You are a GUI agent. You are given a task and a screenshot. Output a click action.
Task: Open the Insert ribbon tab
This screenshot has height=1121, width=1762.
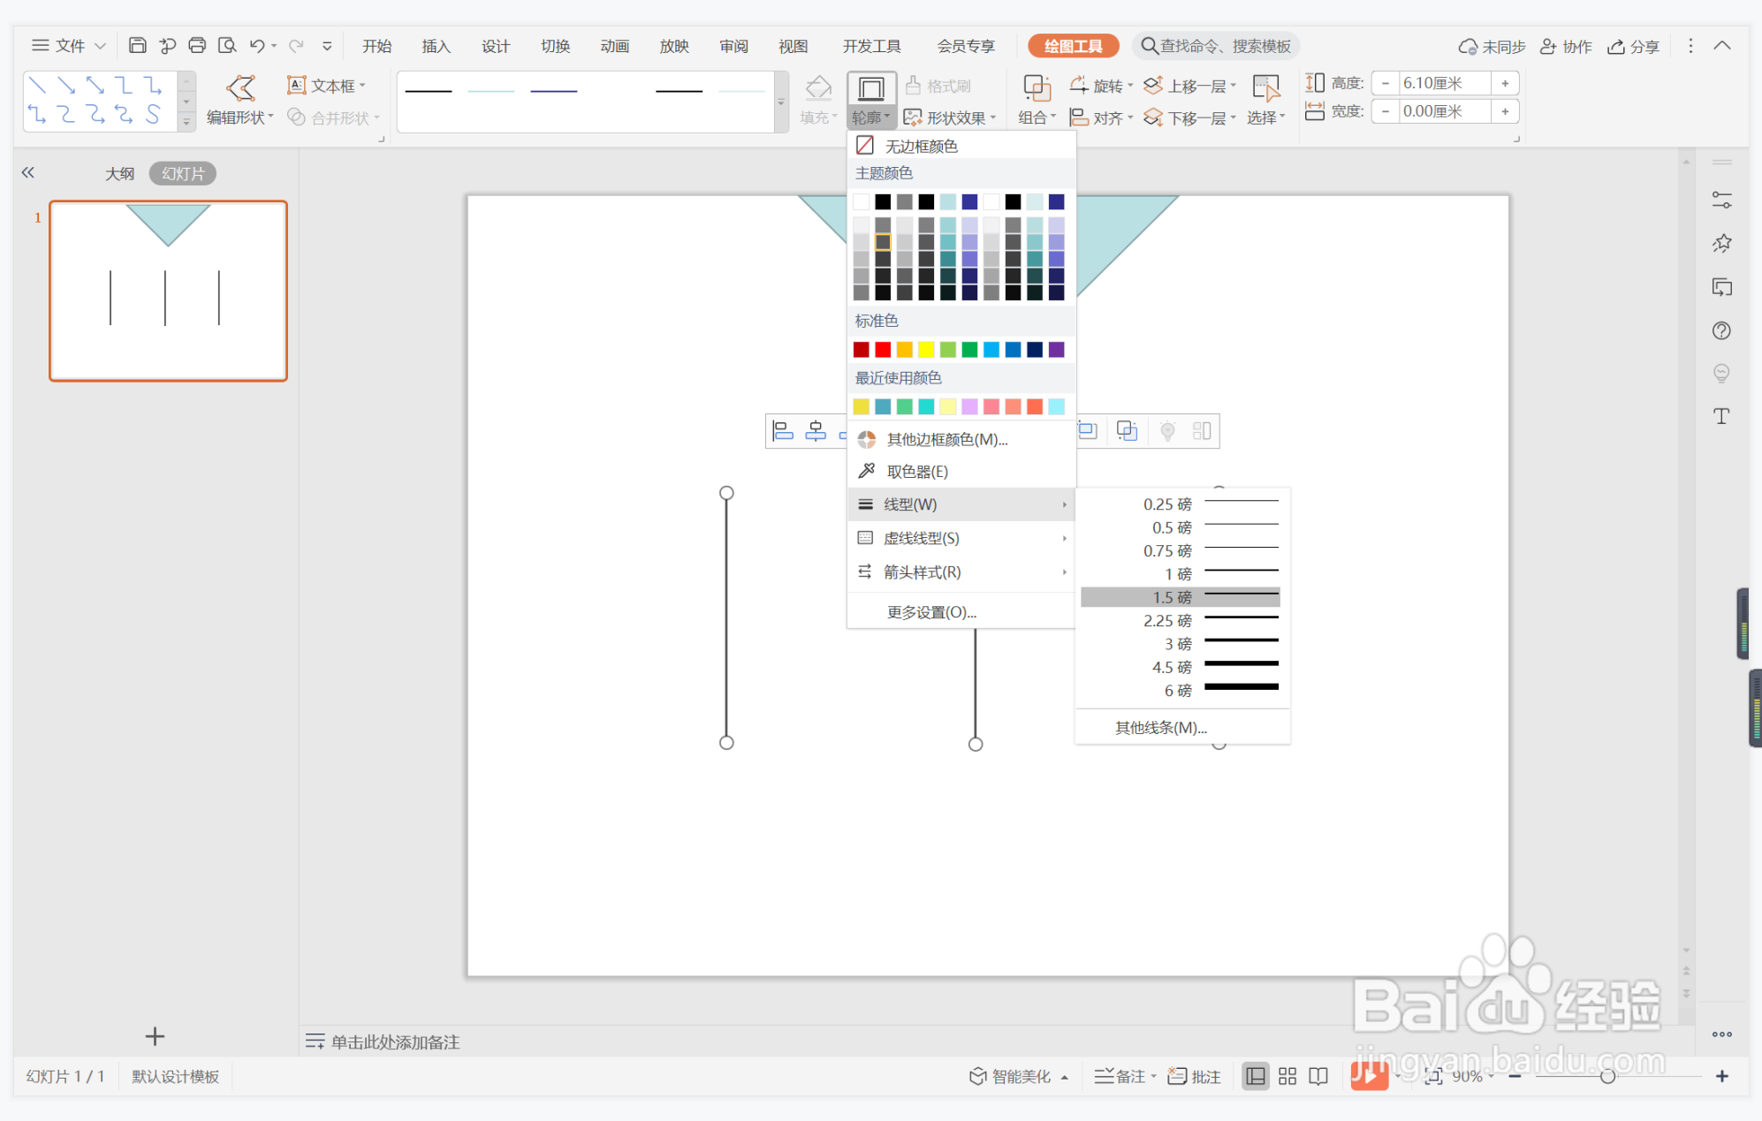(436, 46)
